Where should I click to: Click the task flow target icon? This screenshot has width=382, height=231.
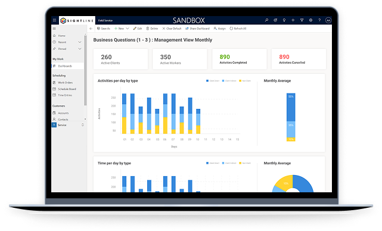275,20
